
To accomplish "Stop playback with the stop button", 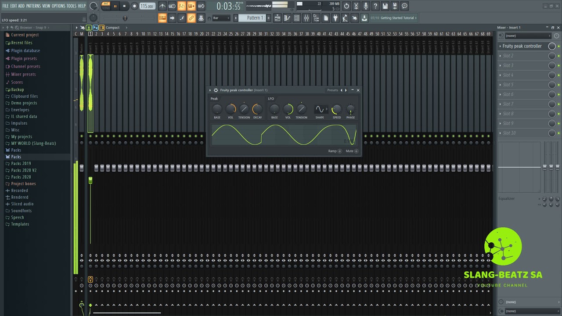I will coord(124,6).
